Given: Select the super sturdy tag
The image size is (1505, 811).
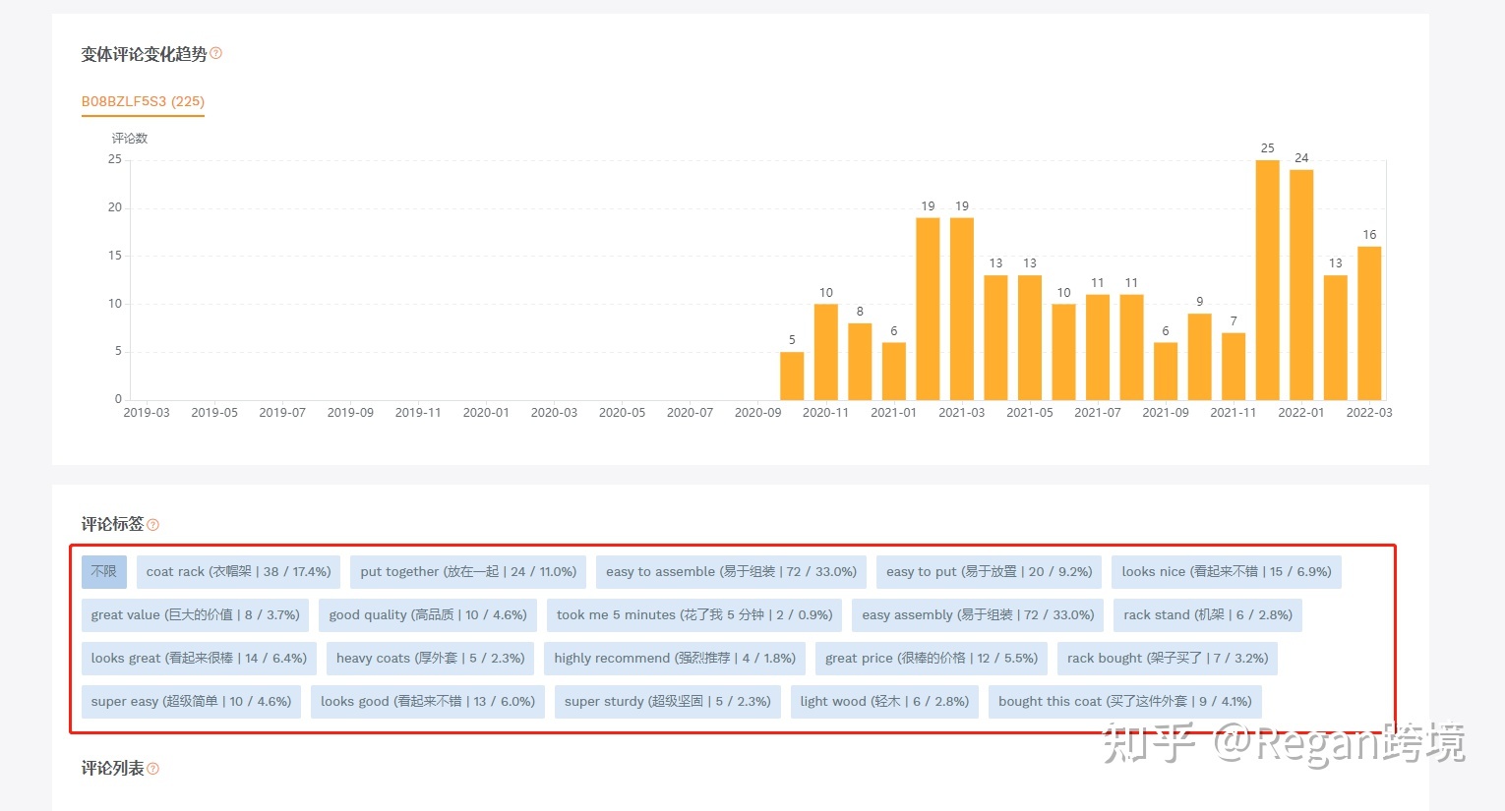Looking at the screenshot, I should click(667, 702).
